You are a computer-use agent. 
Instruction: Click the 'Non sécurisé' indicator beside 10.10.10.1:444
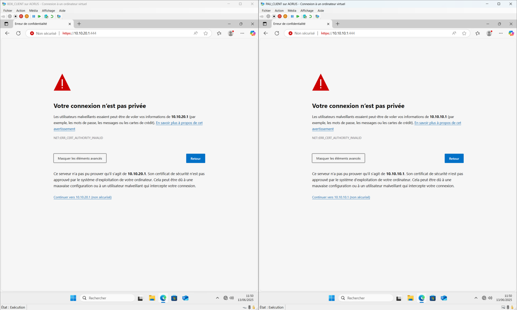[301, 33]
